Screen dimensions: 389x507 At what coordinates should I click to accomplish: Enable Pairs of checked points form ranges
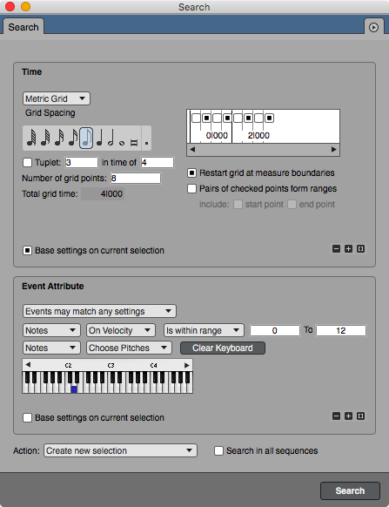point(192,188)
